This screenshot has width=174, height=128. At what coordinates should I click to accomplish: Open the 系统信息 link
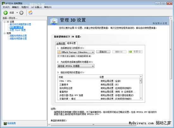(x=11, y=123)
